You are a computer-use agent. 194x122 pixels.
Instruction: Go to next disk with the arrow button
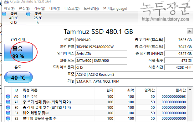click(x=190, y=31)
